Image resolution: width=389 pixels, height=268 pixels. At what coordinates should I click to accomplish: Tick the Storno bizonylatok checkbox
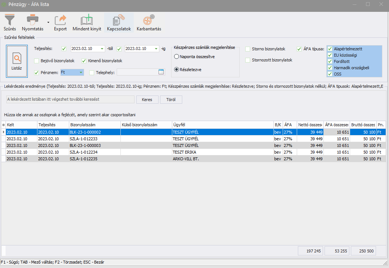pos(248,49)
